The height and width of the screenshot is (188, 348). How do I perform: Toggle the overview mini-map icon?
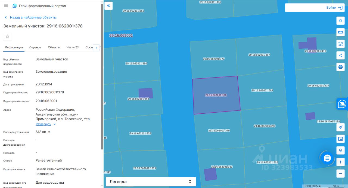340,139
